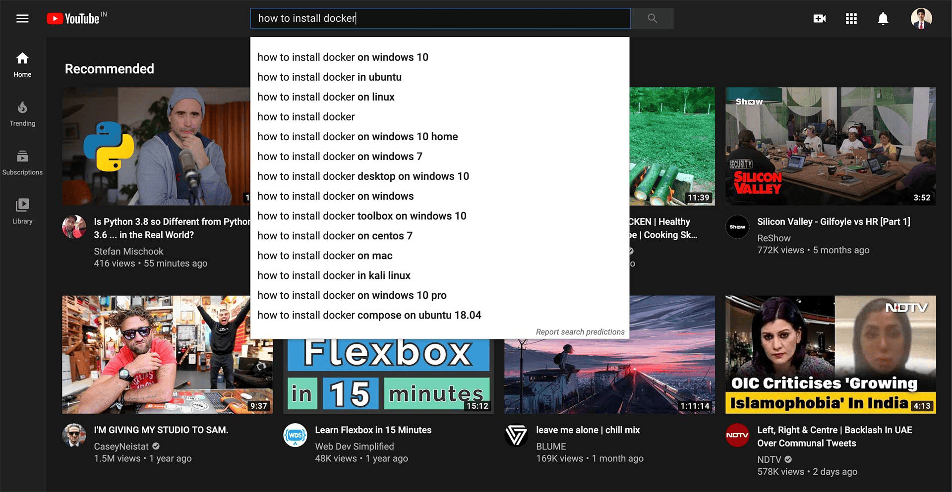The width and height of the screenshot is (952, 492).
Task: Visit Web Dev Simplified channel name
Action: pyautogui.click(x=355, y=446)
